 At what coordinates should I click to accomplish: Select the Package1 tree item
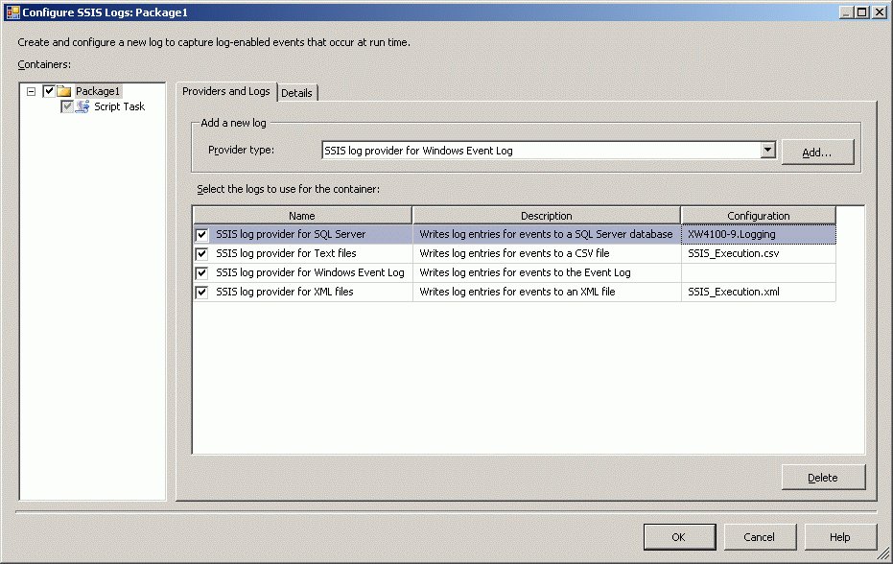click(x=98, y=91)
